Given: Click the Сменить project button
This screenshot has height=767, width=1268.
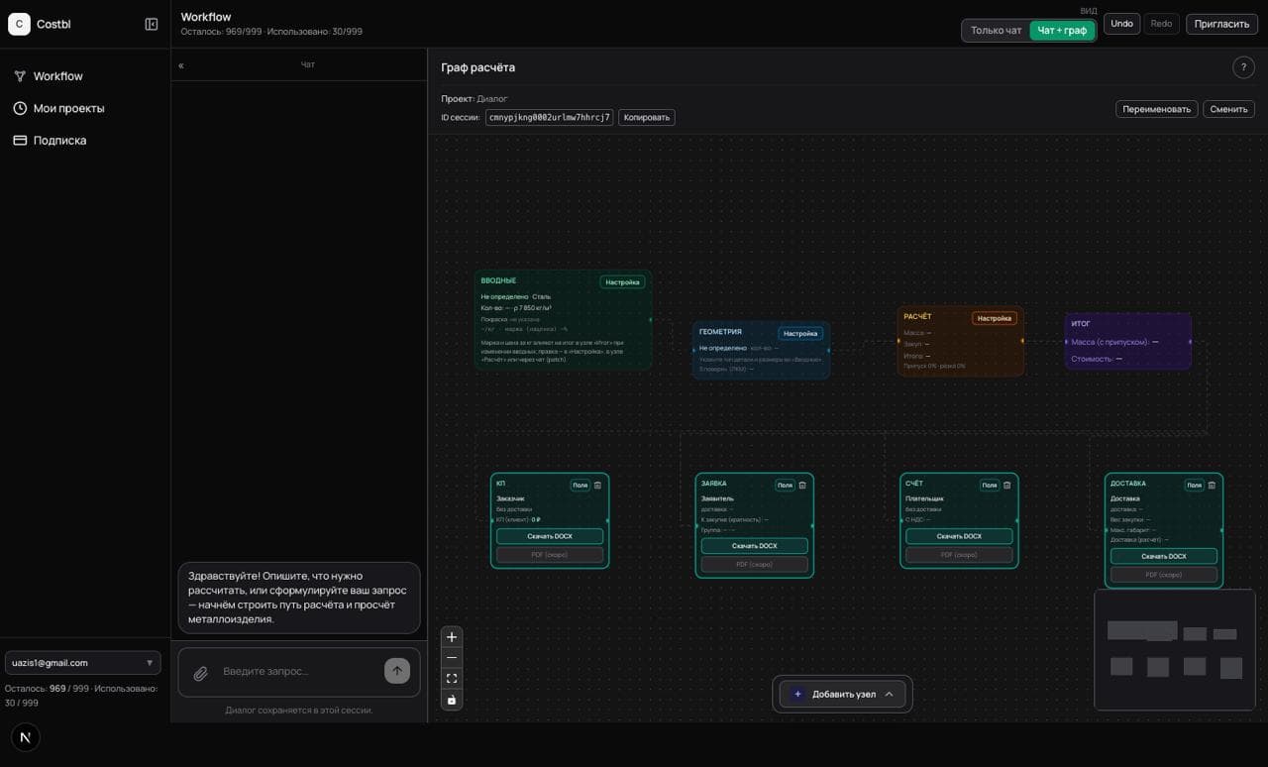Looking at the screenshot, I should click(x=1228, y=109).
